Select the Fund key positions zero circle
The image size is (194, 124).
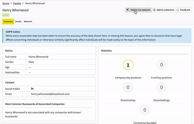point(161,65)
